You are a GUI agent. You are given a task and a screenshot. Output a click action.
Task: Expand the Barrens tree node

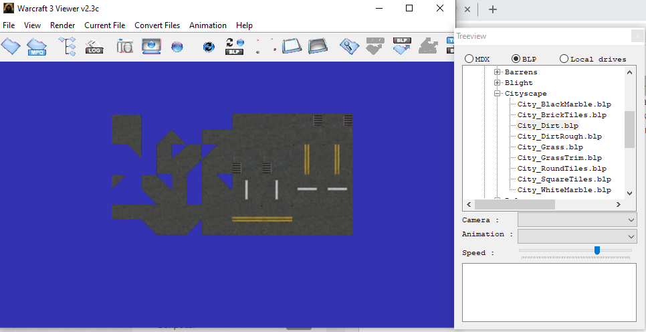498,72
